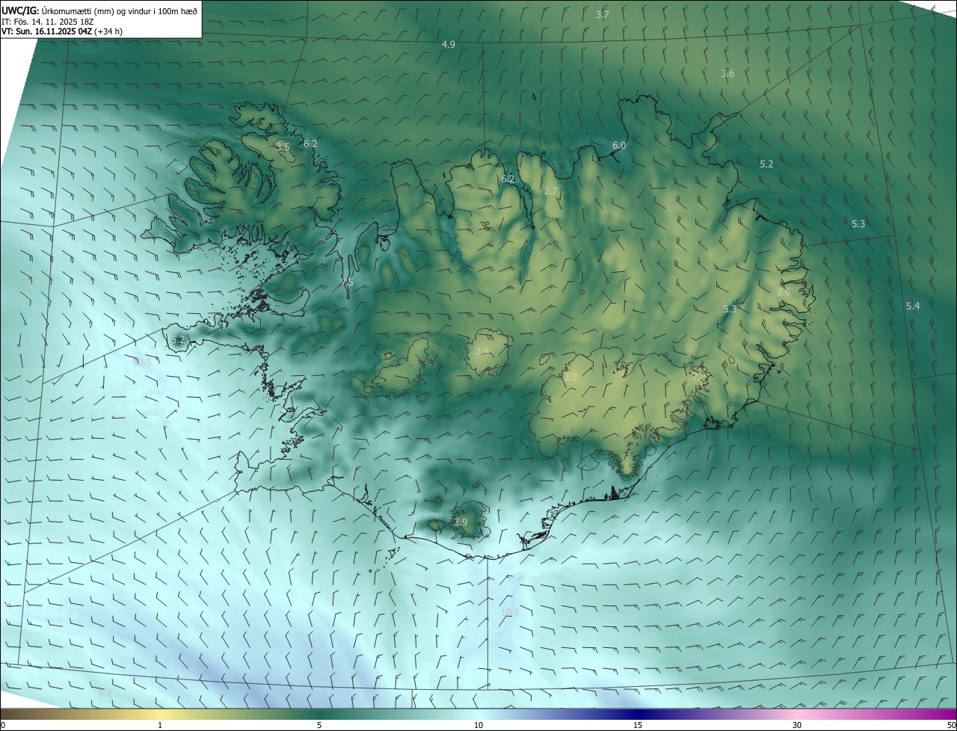Click the 3.6 value label

pos(727,73)
